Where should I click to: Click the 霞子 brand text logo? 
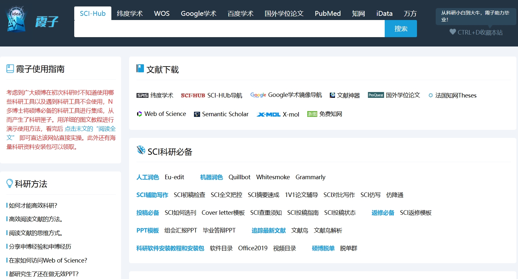pos(47,22)
